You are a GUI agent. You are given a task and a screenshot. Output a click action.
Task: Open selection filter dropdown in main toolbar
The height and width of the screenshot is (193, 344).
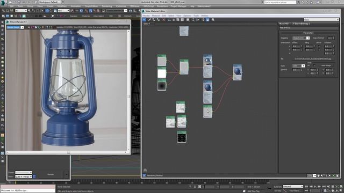[x=21, y=11]
